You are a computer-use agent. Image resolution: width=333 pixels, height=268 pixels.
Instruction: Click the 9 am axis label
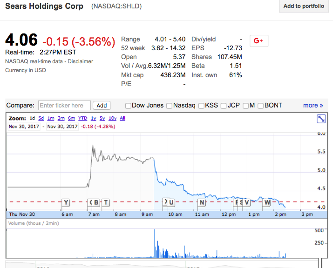pos(147,214)
